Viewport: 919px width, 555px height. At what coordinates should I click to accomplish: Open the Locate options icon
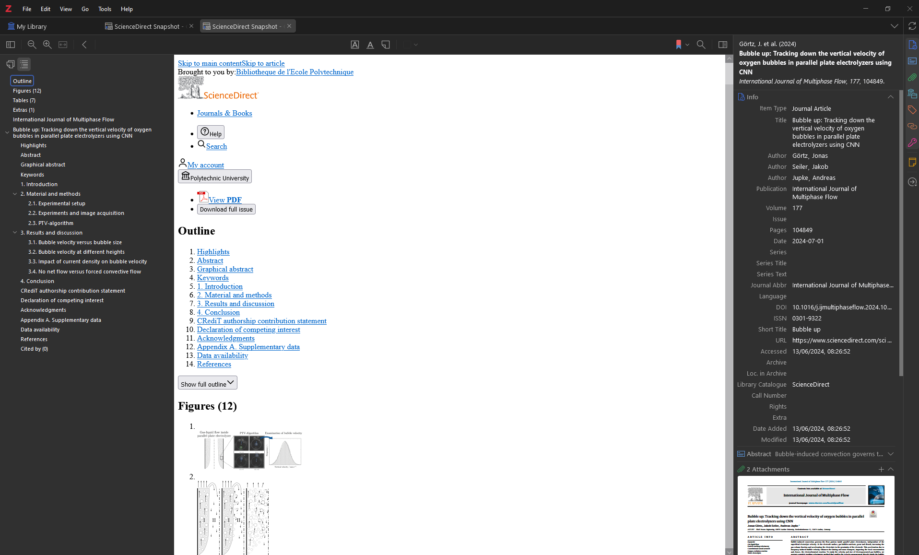click(x=912, y=182)
